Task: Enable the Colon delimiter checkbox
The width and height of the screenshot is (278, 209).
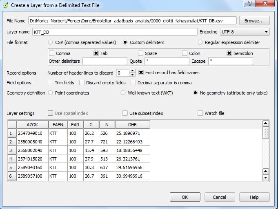Action: click(185, 53)
